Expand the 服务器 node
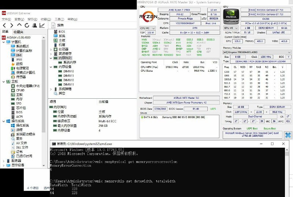 3,161
